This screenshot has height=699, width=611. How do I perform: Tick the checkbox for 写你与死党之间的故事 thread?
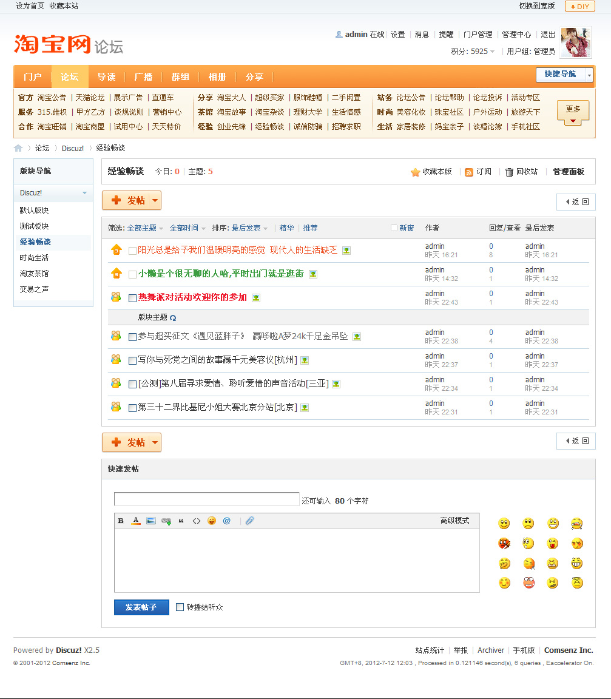[x=132, y=360]
